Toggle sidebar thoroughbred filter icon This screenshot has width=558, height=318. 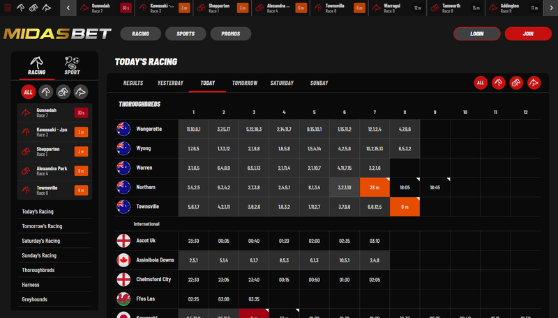pos(46,92)
